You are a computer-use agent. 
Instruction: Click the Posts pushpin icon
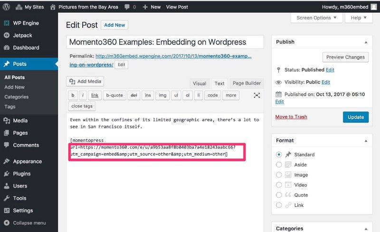click(7, 64)
